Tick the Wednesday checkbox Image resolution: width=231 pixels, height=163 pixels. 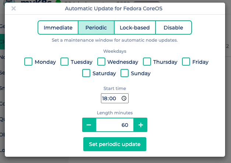(x=101, y=62)
